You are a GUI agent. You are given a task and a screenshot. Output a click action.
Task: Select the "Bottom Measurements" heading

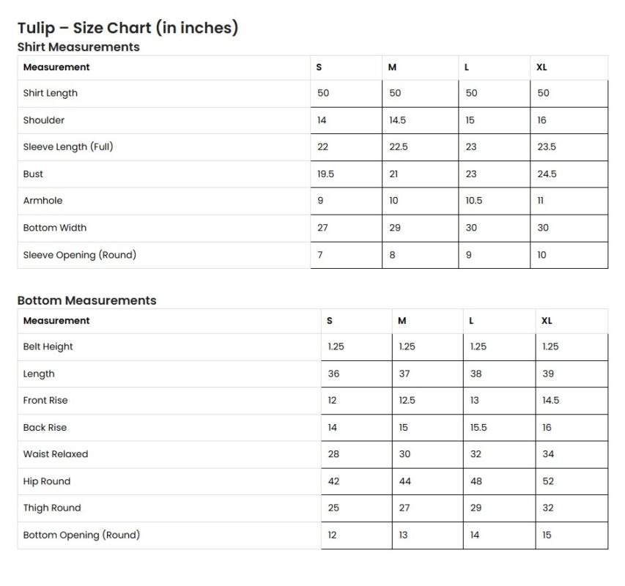86,300
